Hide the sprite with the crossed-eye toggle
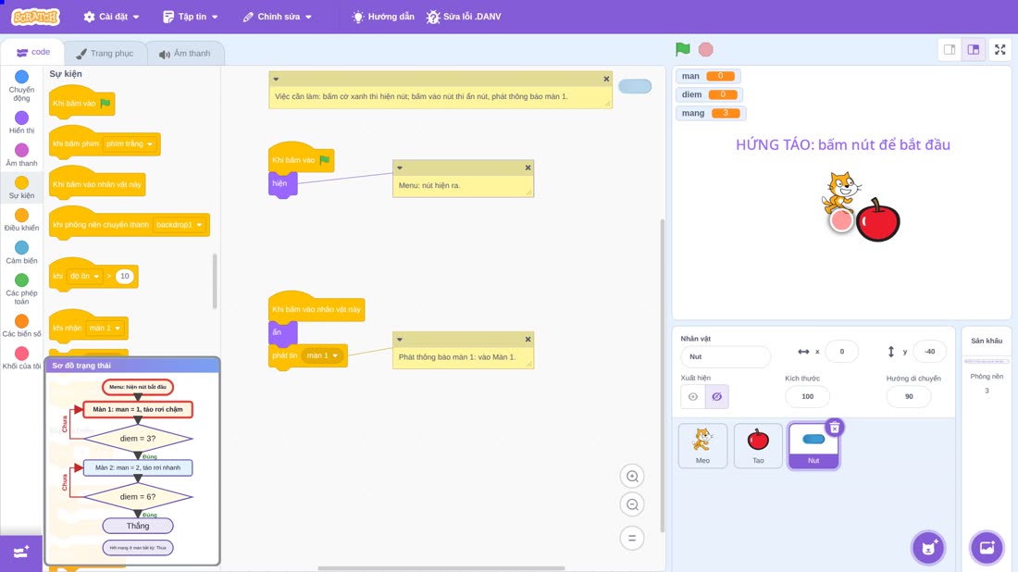Viewport: 1018px width, 572px height. click(x=716, y=397)
